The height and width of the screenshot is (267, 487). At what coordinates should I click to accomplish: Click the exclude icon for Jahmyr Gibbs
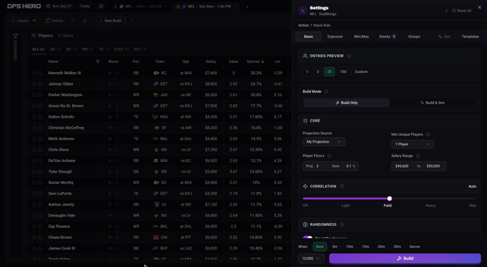point(40,84)
